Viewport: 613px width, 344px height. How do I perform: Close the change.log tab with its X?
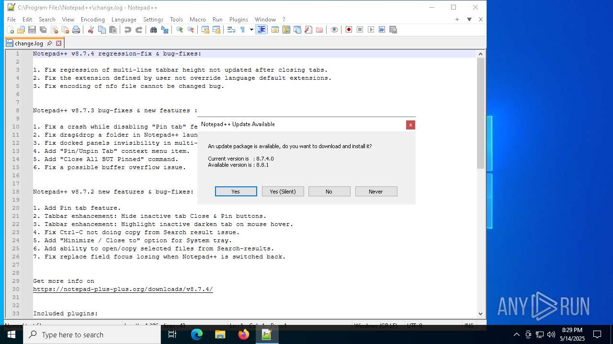[x=59, y=43]
